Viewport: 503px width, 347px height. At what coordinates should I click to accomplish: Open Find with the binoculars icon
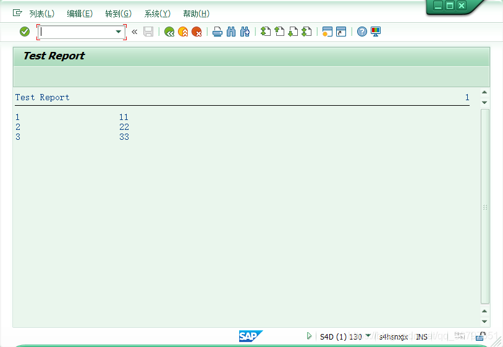point(231,32)
